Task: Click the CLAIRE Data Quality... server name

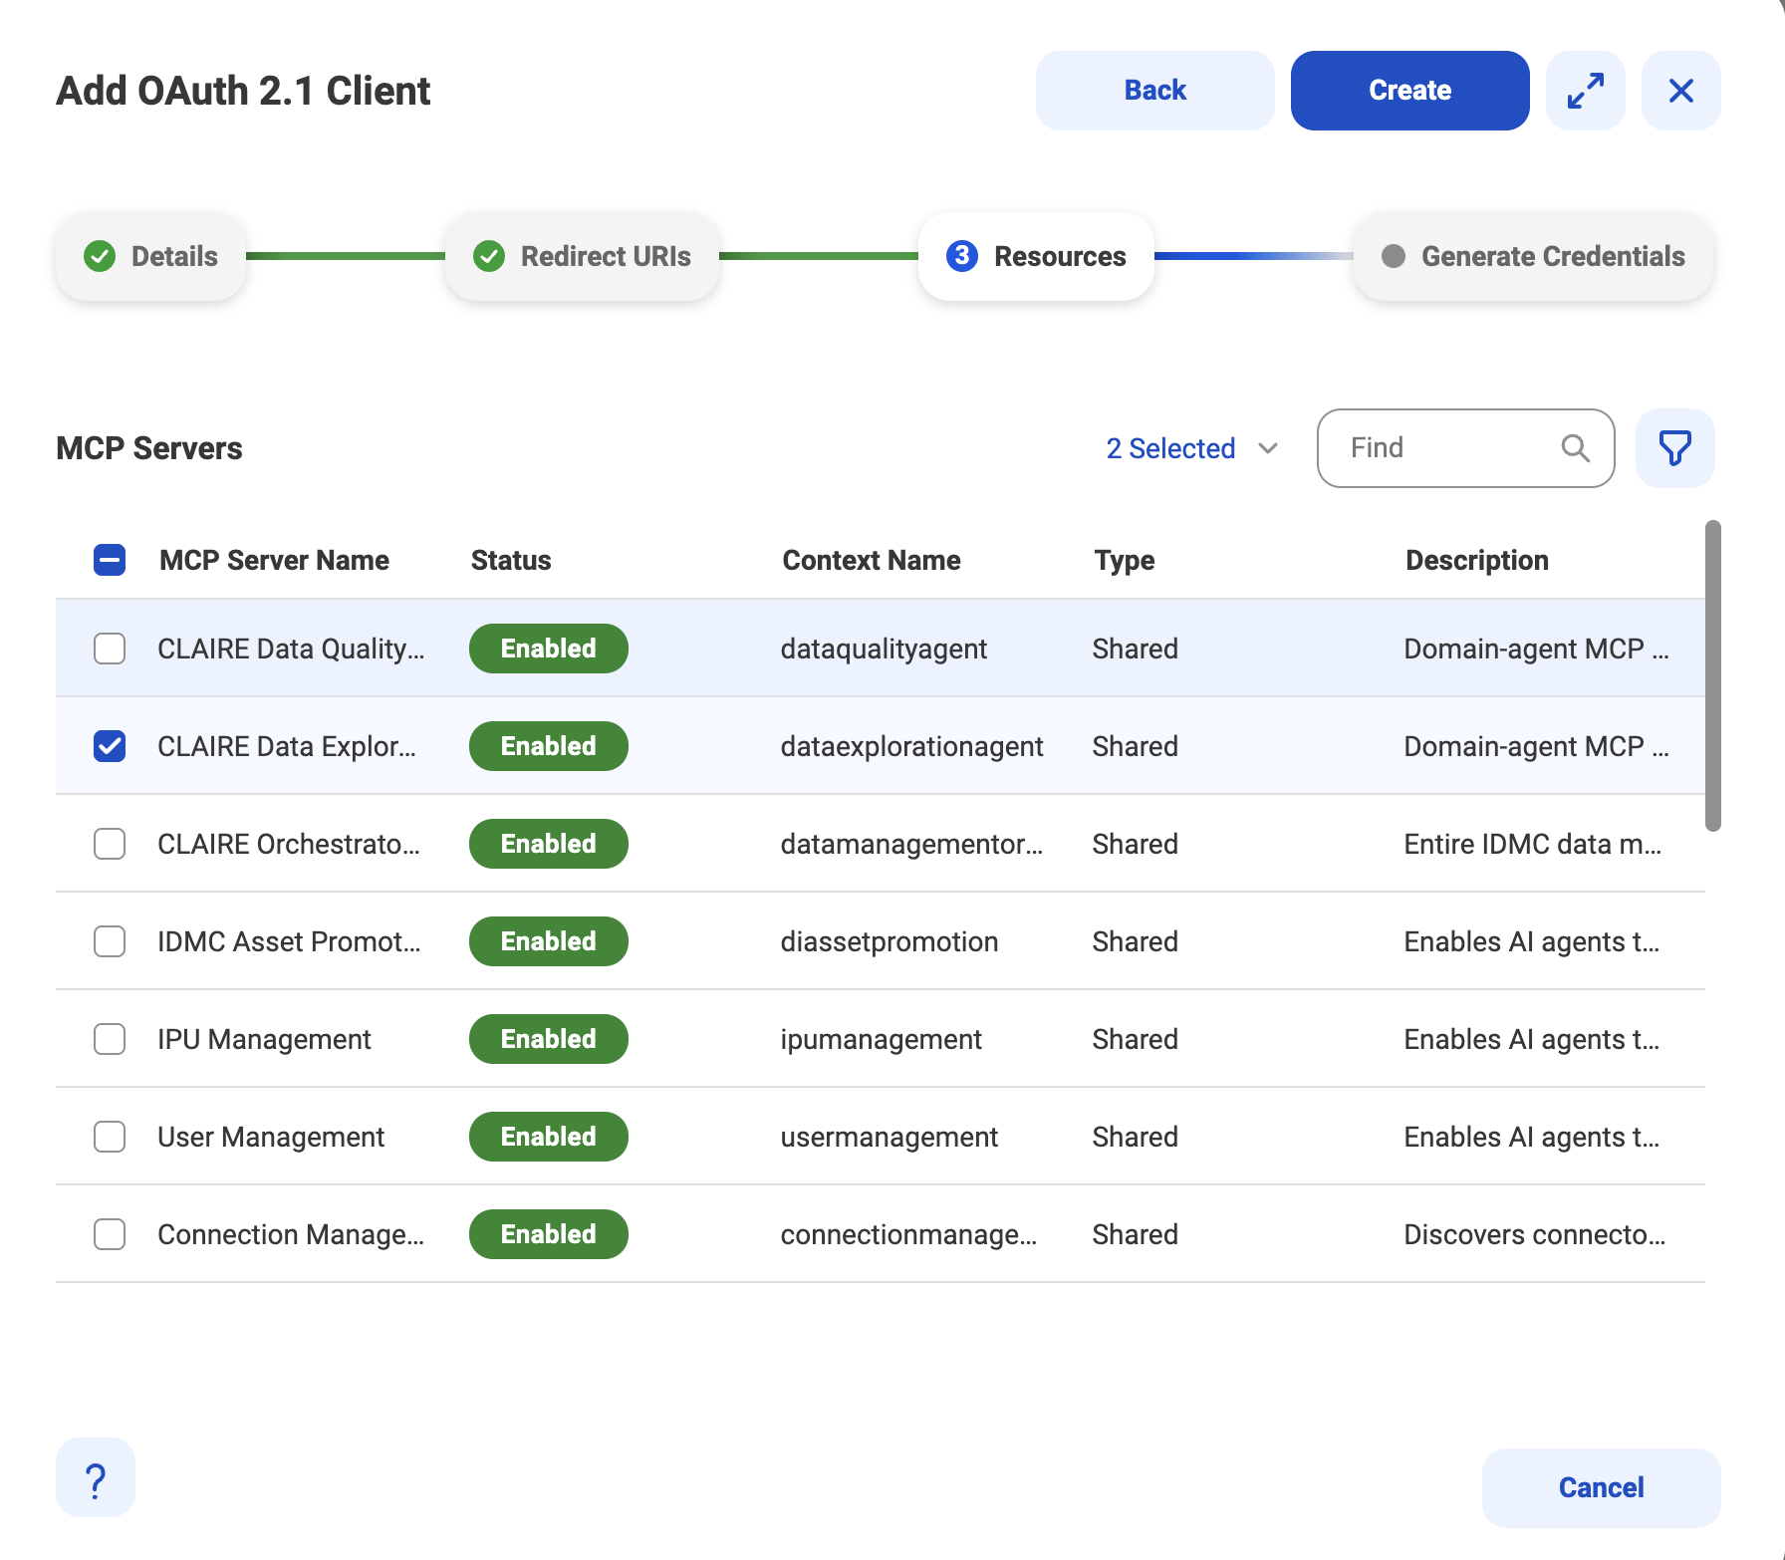Action: (x=291, y=649)
